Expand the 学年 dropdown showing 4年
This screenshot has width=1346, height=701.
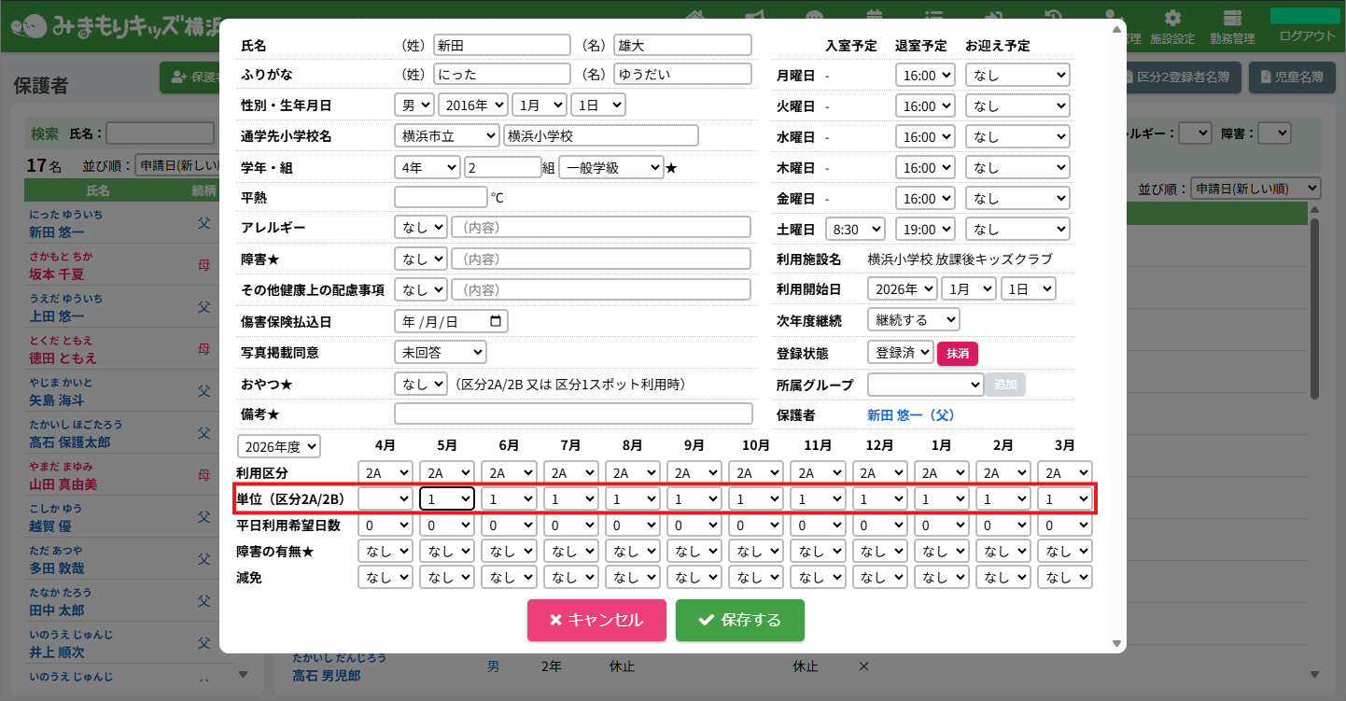427,167
